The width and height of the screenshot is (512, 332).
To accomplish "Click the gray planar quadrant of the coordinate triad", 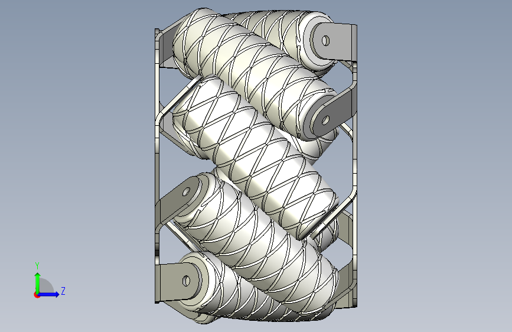I will [x=46, y=286].
